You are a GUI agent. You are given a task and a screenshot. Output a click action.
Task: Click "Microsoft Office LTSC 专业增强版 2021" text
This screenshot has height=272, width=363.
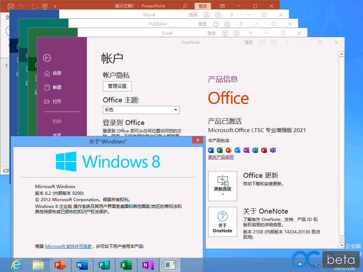pos(257,130)
